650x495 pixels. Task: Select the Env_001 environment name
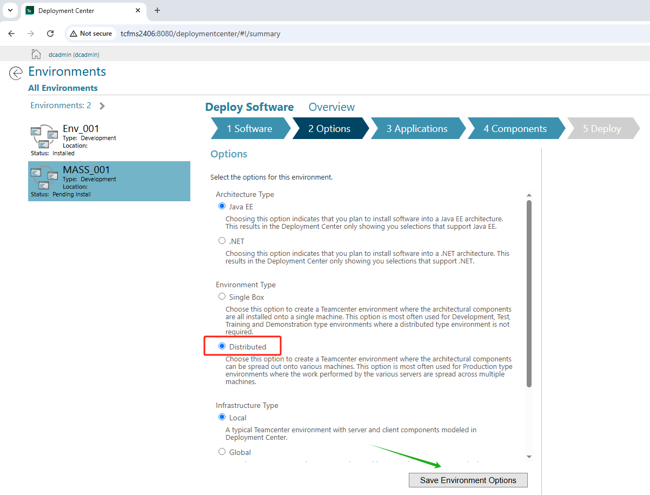[81, 129]
